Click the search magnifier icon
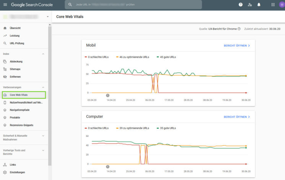 [70, 5]
